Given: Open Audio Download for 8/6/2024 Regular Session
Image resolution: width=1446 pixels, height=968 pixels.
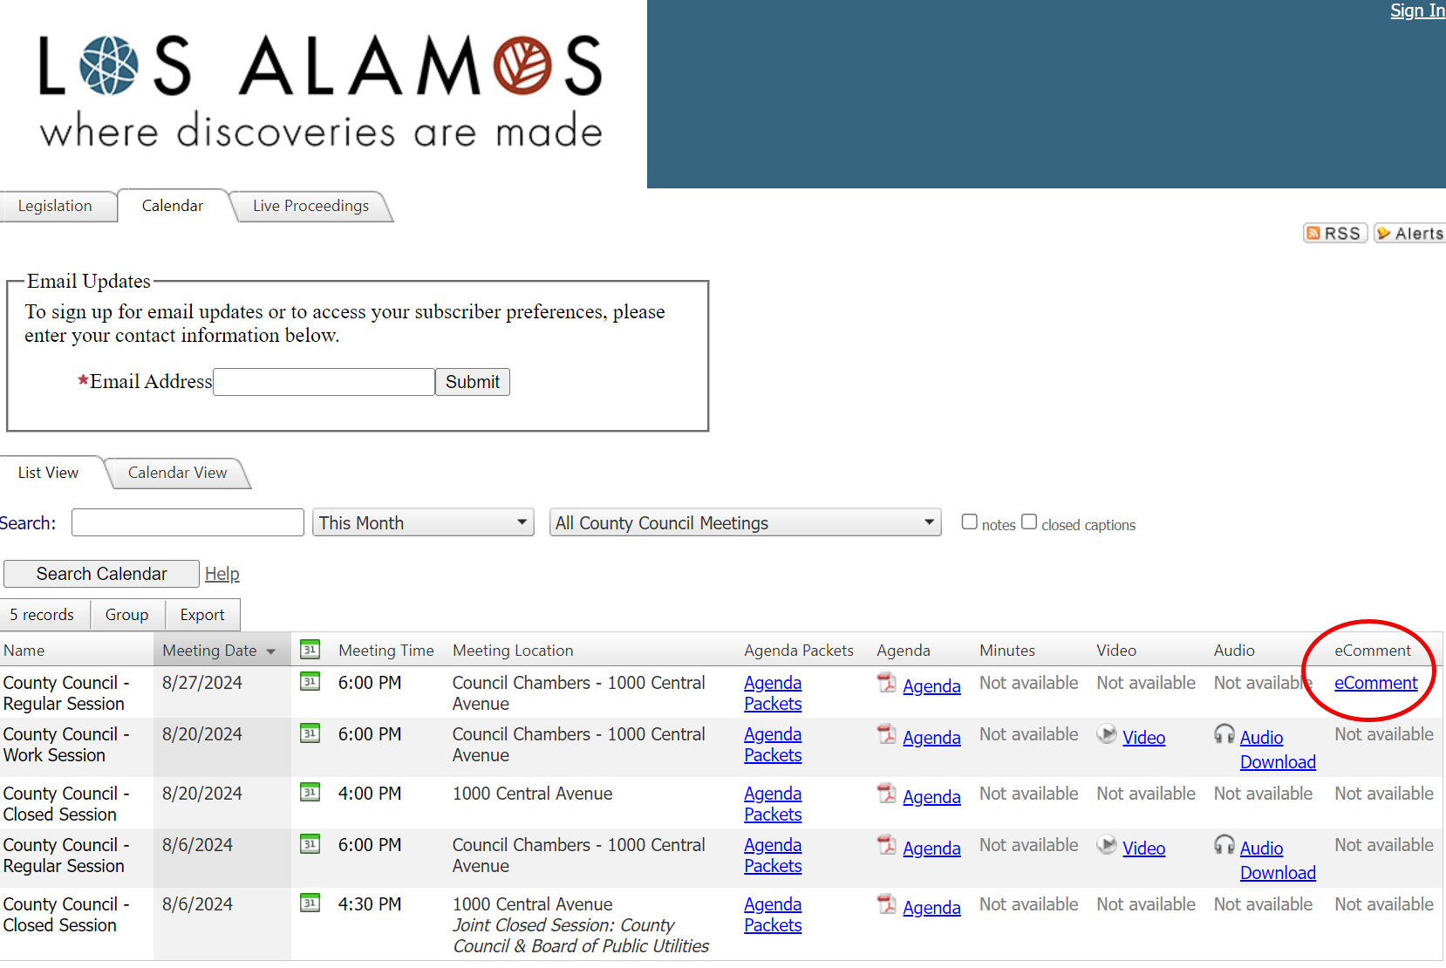Looking at the screenshot, I should 1278,861.
